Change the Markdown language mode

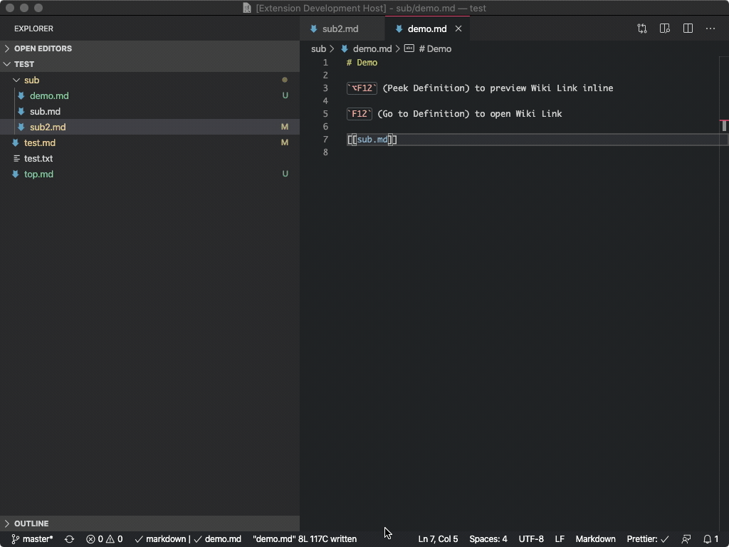point(595,539)
